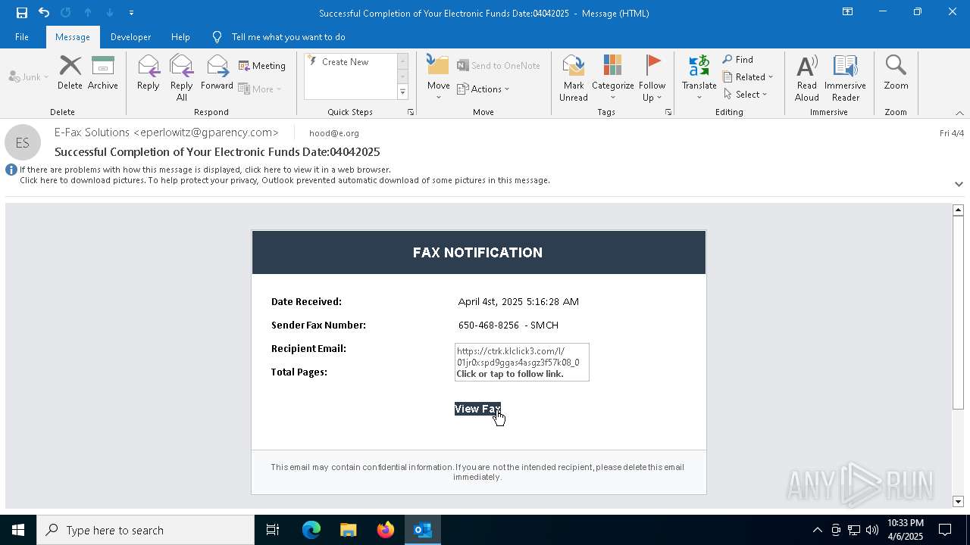This screenshot has height=545, width=970.
Task: Launch Firefox from taskbar
Action: click(x=386, y=530)
